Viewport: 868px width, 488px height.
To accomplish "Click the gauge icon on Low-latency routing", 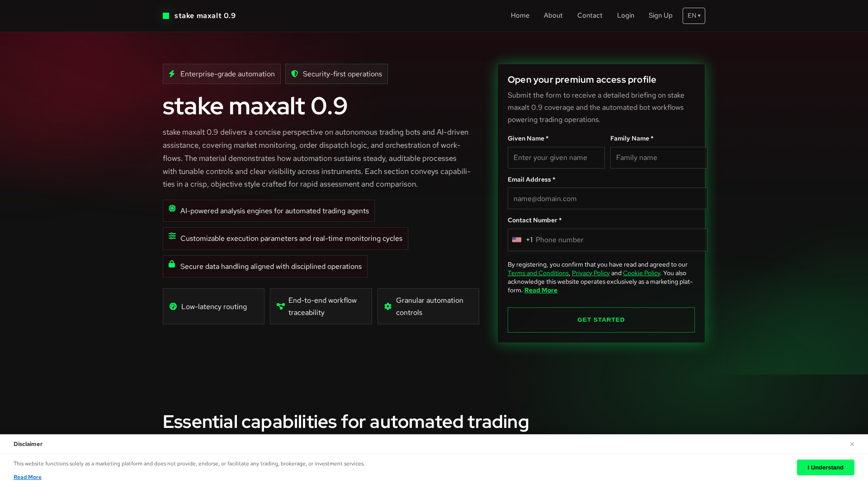I will tap(173, 306).
